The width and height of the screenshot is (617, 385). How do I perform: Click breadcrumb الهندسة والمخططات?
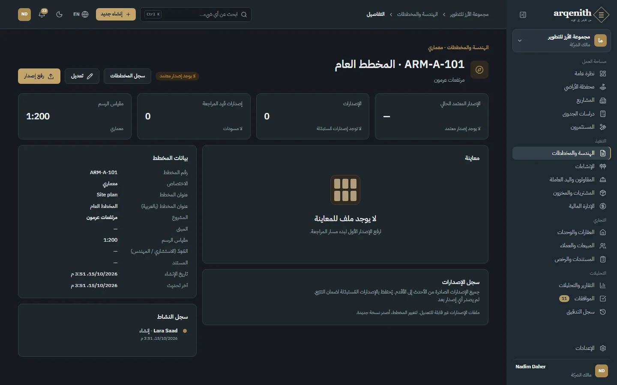point(417,15)
